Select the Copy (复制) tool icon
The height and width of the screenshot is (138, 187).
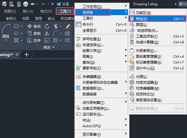[x=29, y=33]
